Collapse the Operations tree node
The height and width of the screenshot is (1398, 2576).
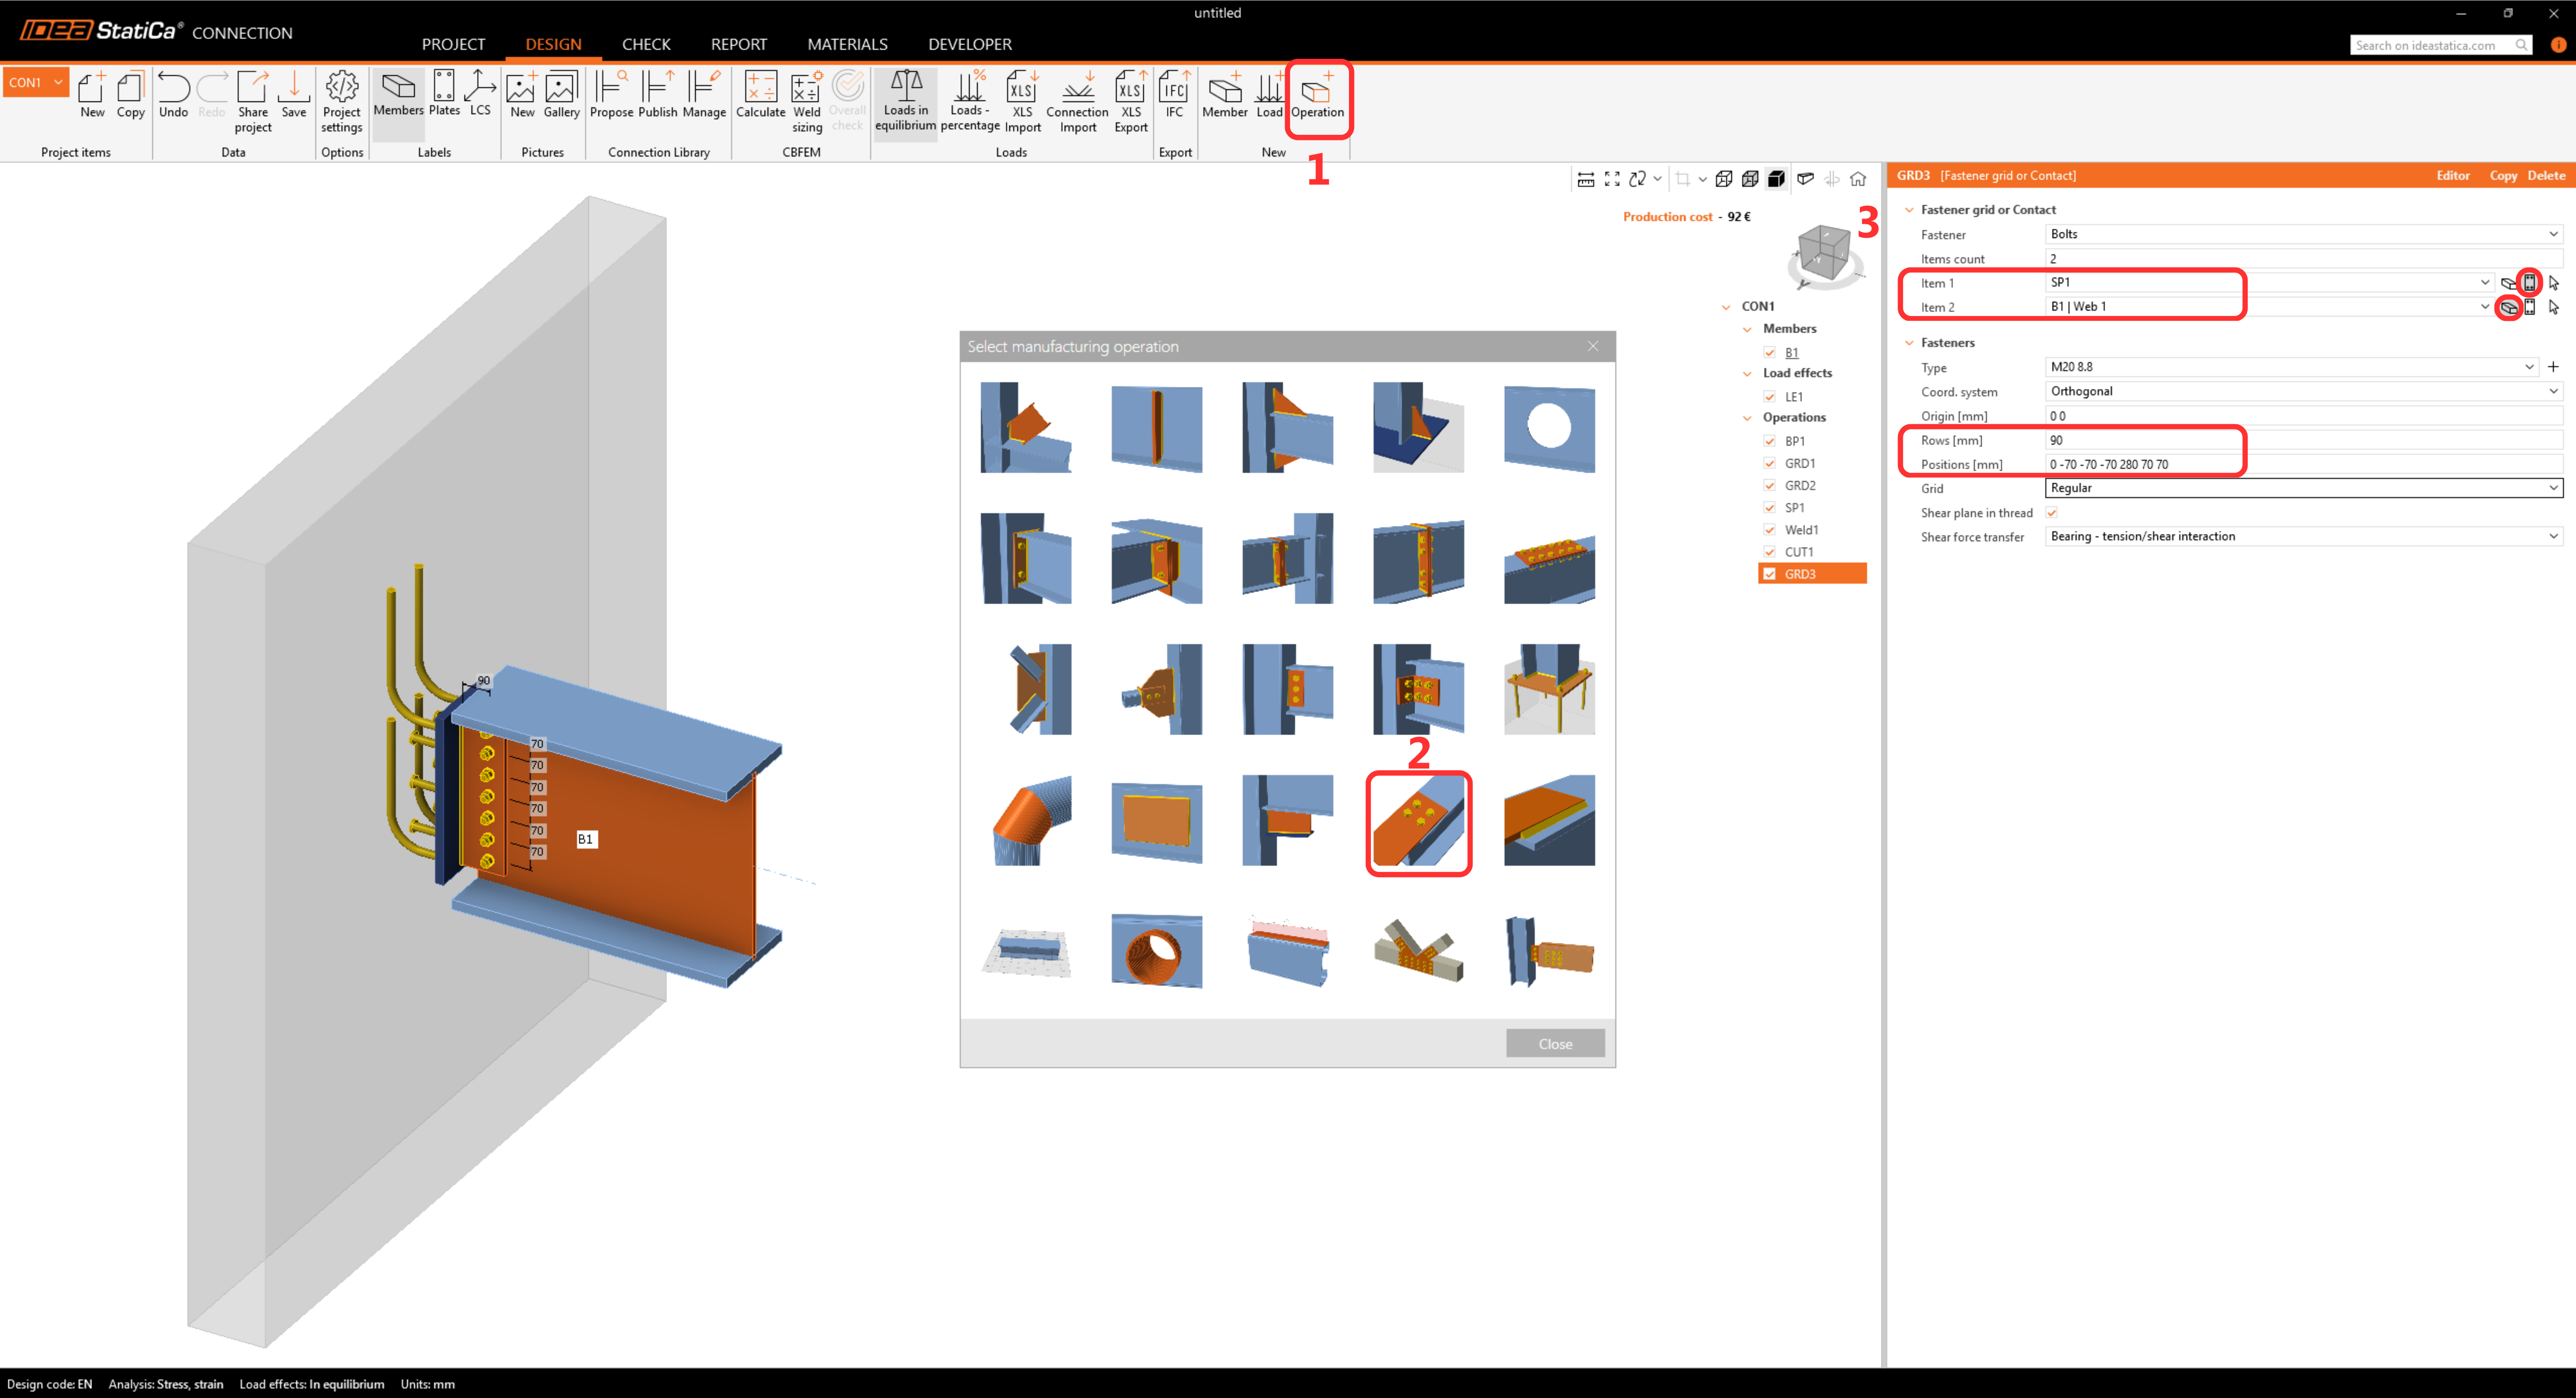point(1747,418)
